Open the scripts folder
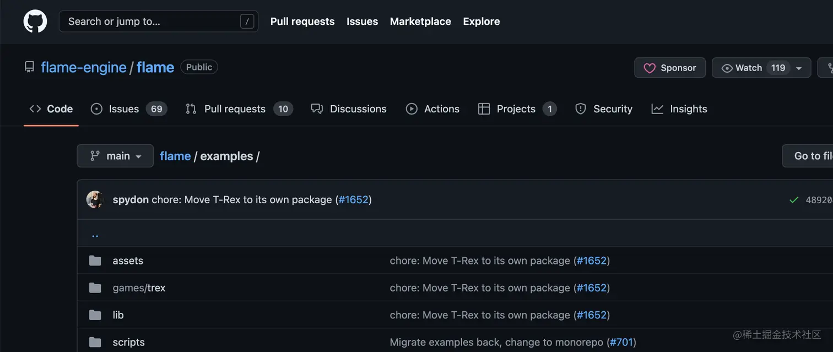833x352 pixels. 128,342
